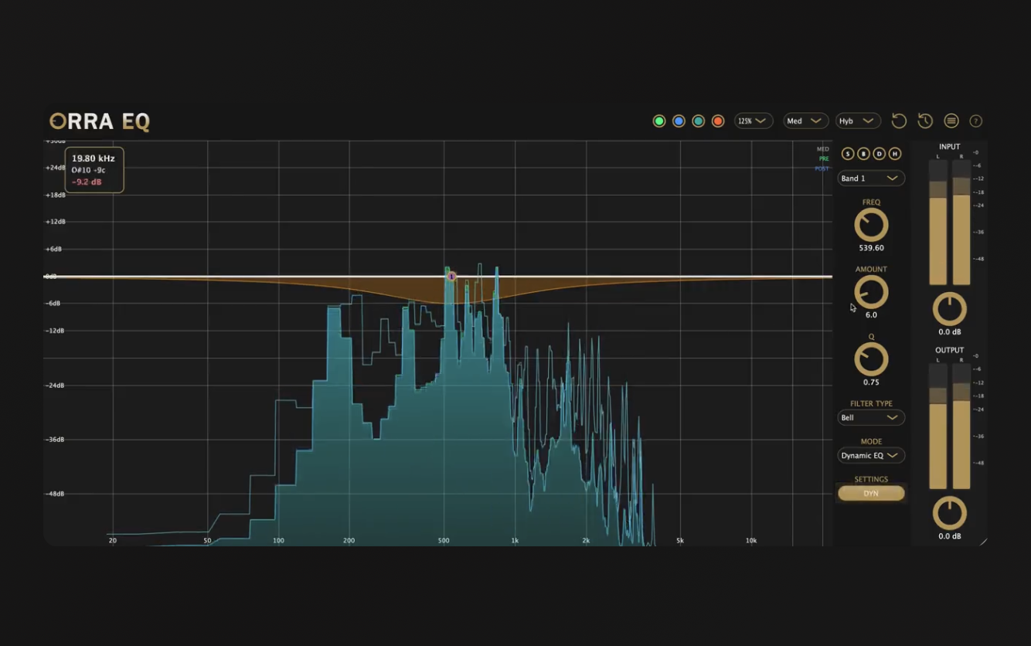Toggle the MED label in the graph corner
The width and height of the screenshot is (1031, 646).
[822, 149]
